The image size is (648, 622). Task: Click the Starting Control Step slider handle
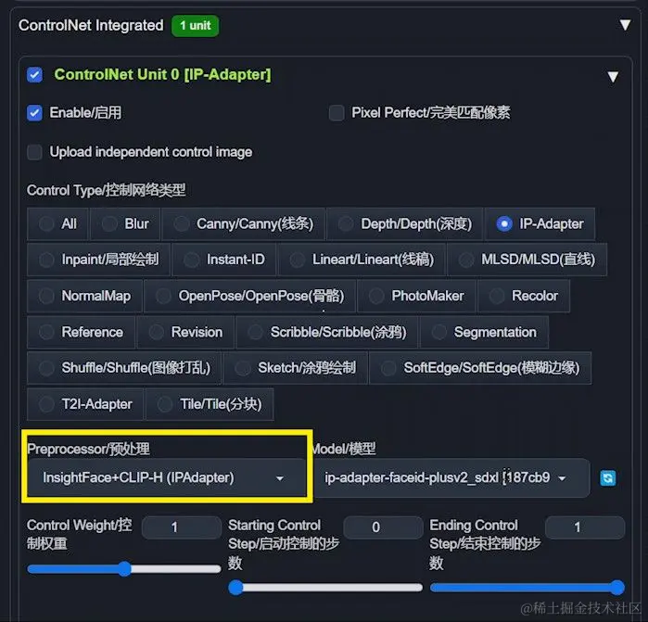coord(236,588)
